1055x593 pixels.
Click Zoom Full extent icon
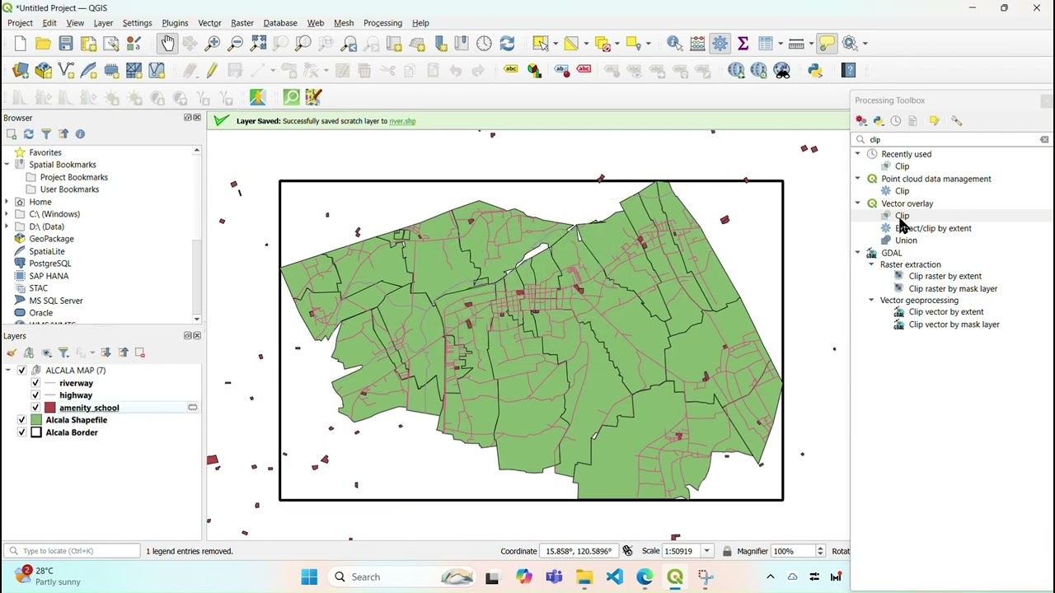pyautogui.click(x=259, y=44)
